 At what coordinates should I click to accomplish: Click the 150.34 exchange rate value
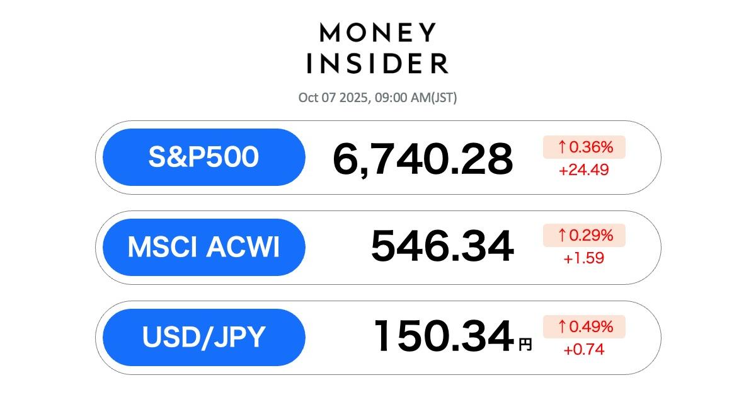tap(444, 337)
